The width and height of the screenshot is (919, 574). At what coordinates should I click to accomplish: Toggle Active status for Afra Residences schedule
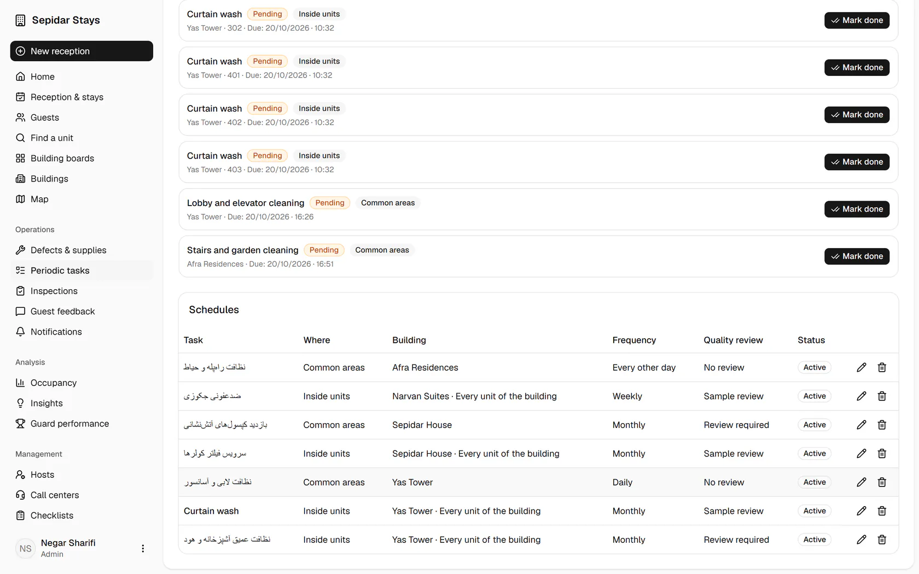(815, 367)
